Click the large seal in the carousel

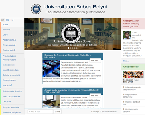click(x=71, y=34)
